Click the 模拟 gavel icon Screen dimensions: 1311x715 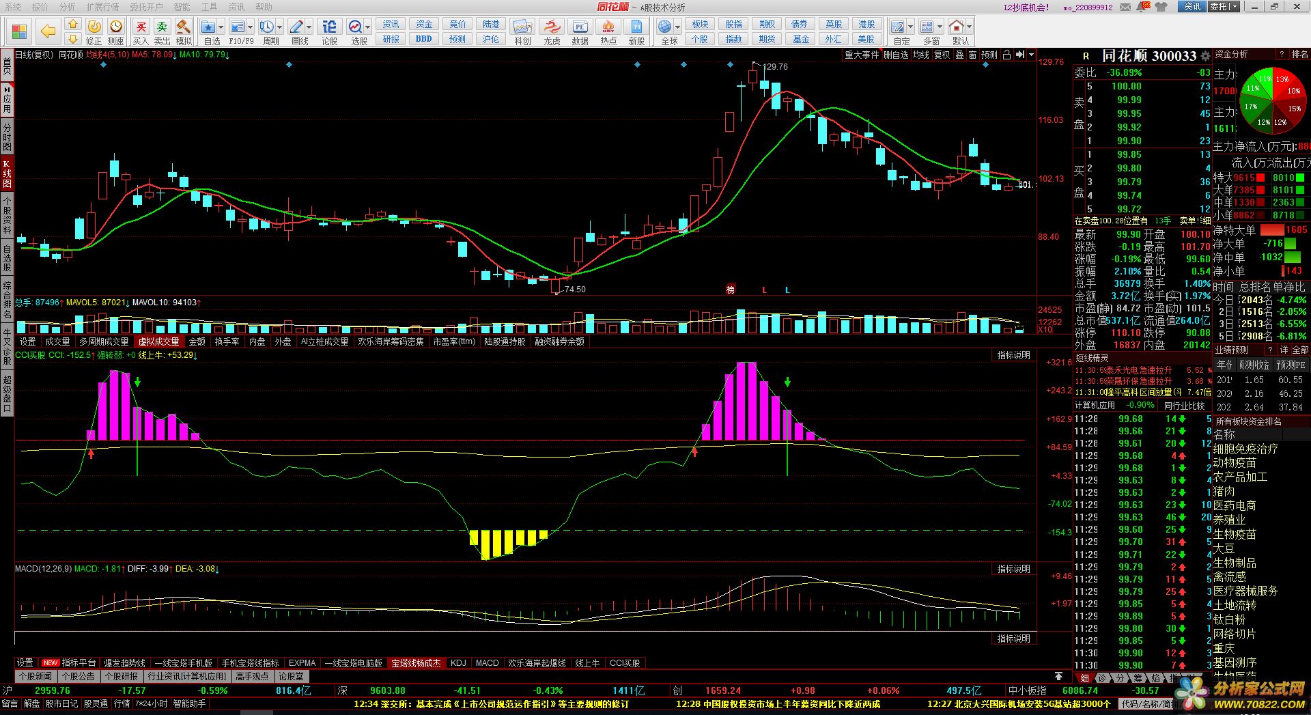[x=184, y=27]
